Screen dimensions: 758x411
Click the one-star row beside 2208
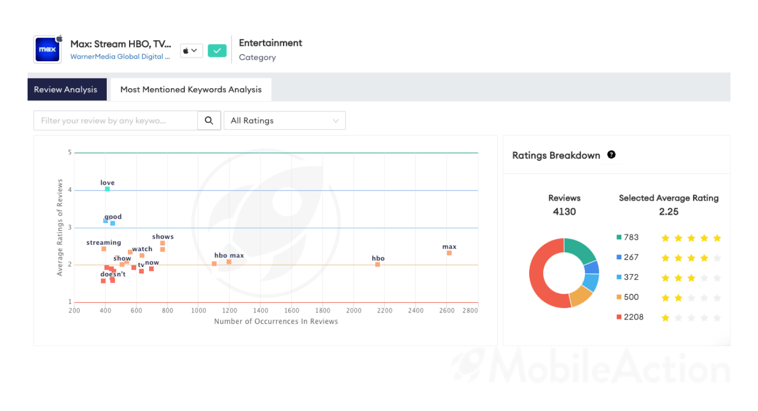click(691, 318)
